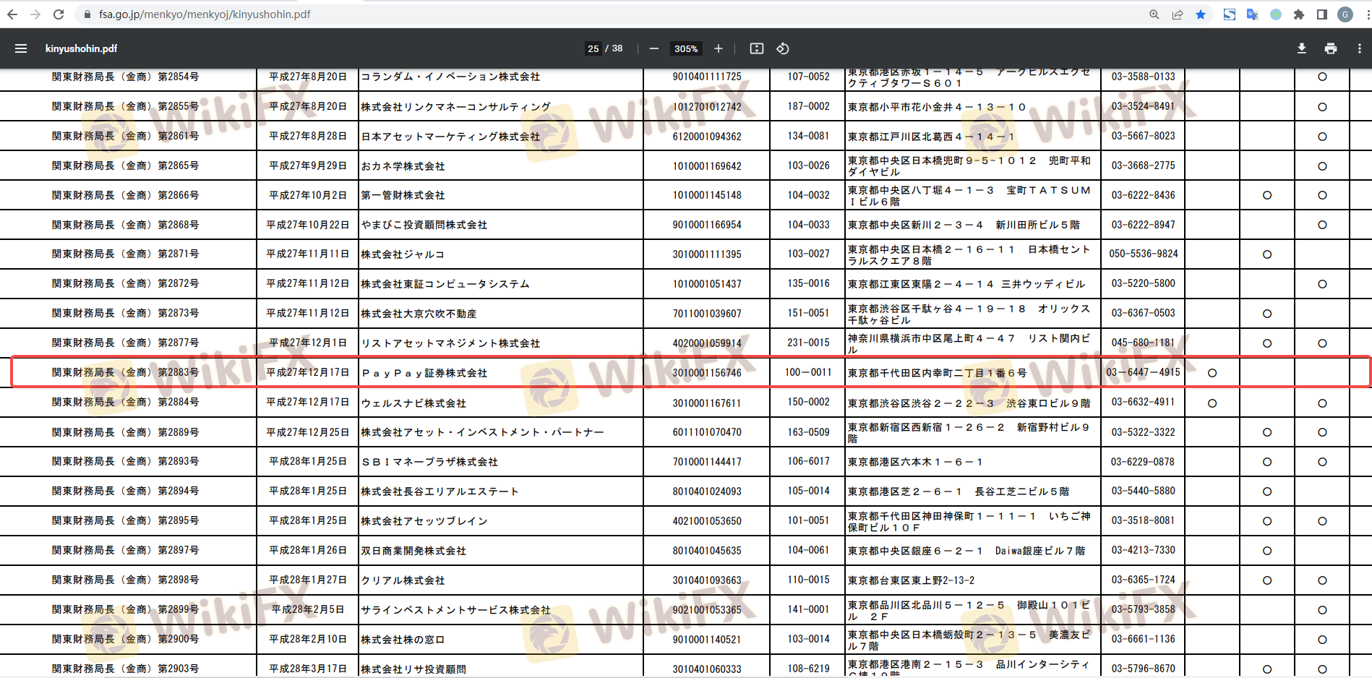Rotate the PDF document counterclockwise
The width and height of the screenshot is (1372, 678).
(x=782, y=48)
